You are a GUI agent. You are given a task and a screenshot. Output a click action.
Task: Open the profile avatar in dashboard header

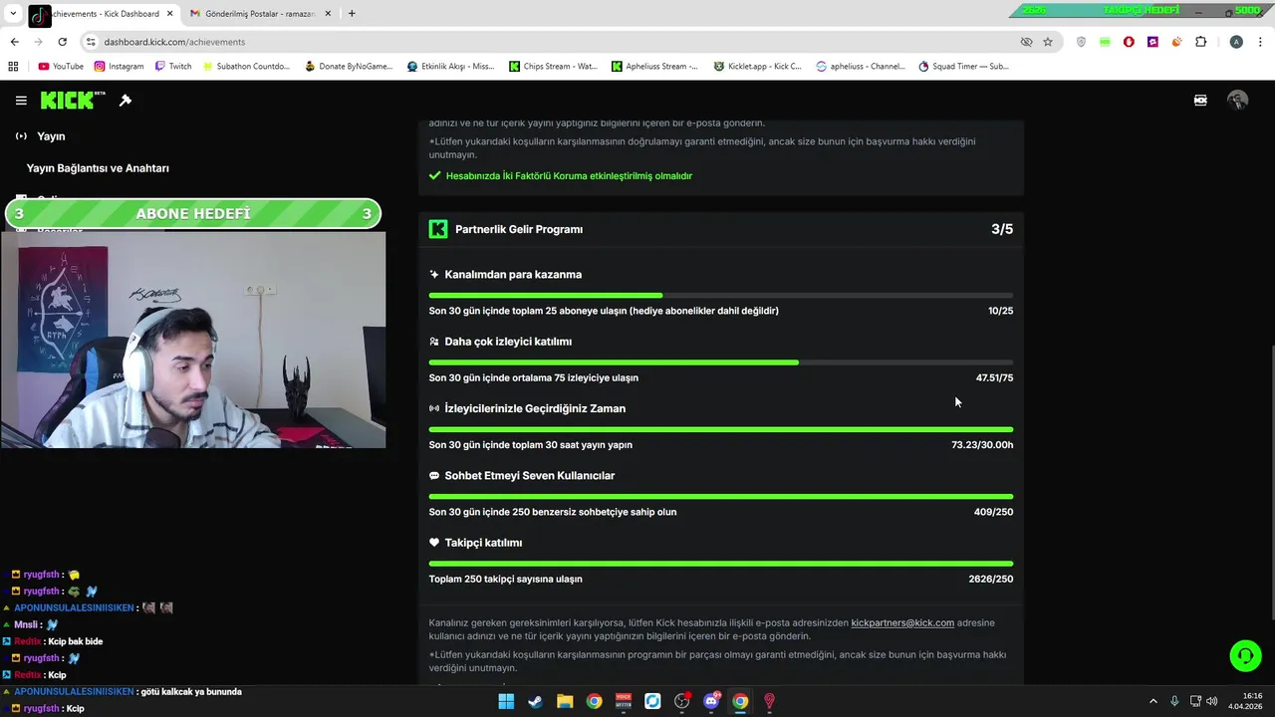[1237, 101]
